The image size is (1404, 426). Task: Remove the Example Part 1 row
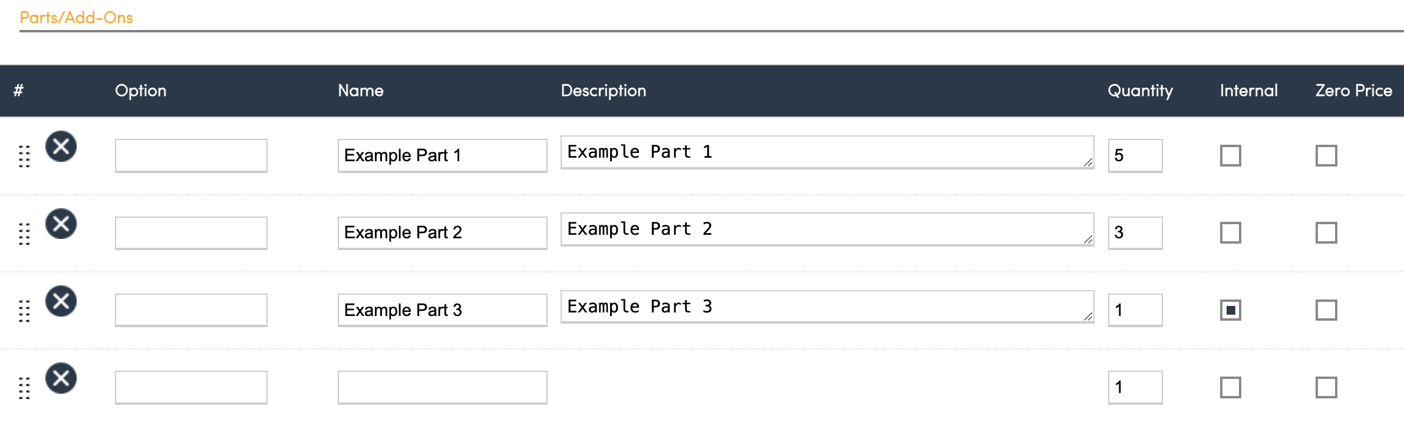61,147
